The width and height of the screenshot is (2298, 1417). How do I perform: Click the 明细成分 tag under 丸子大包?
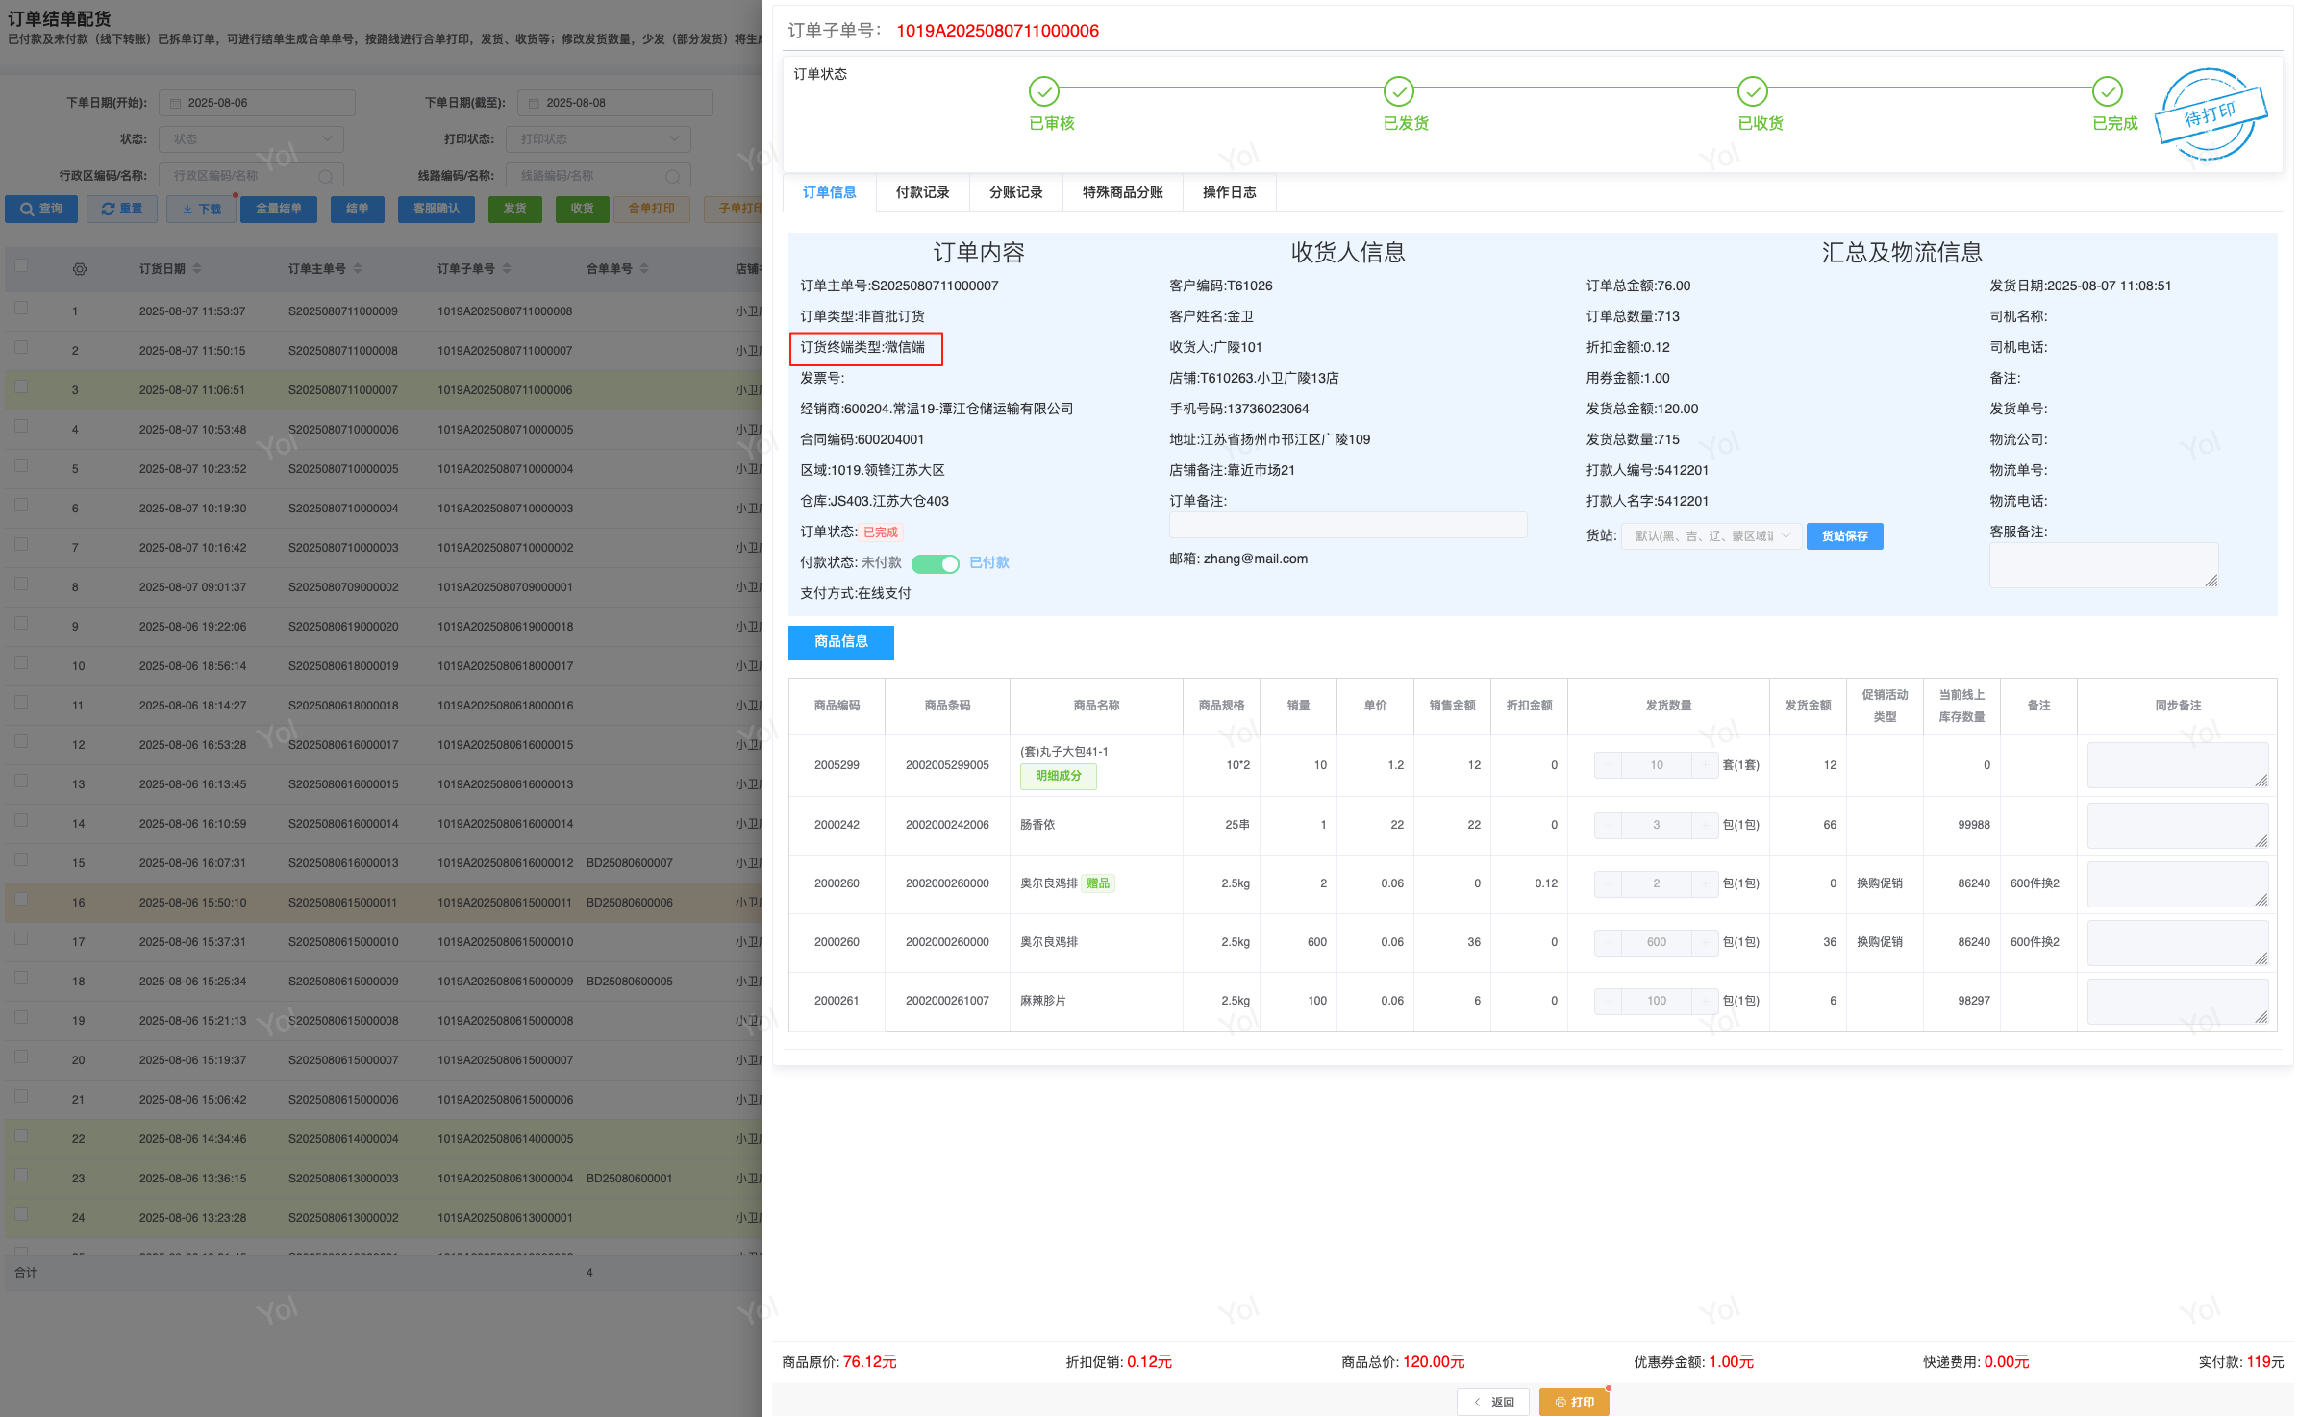point(1058,776)
